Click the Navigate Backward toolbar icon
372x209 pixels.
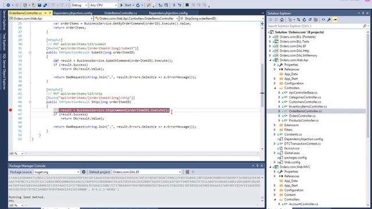(x=8, y=5)
